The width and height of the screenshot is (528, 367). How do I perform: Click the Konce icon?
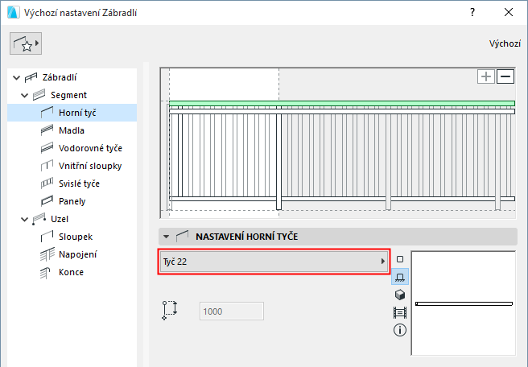click(45, 273)
